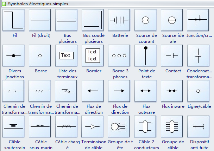Click the Source de courant symbol
214x151 pixels.
click(145, 20)
